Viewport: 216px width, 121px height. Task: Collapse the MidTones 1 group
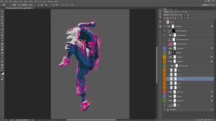pos(169,61)
